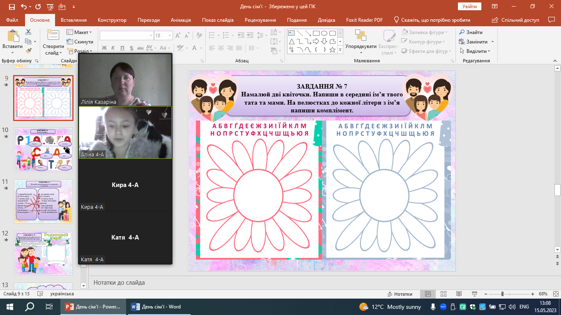
Task: Click the Redo icon in title bar
Action: (x=38, y=7)
